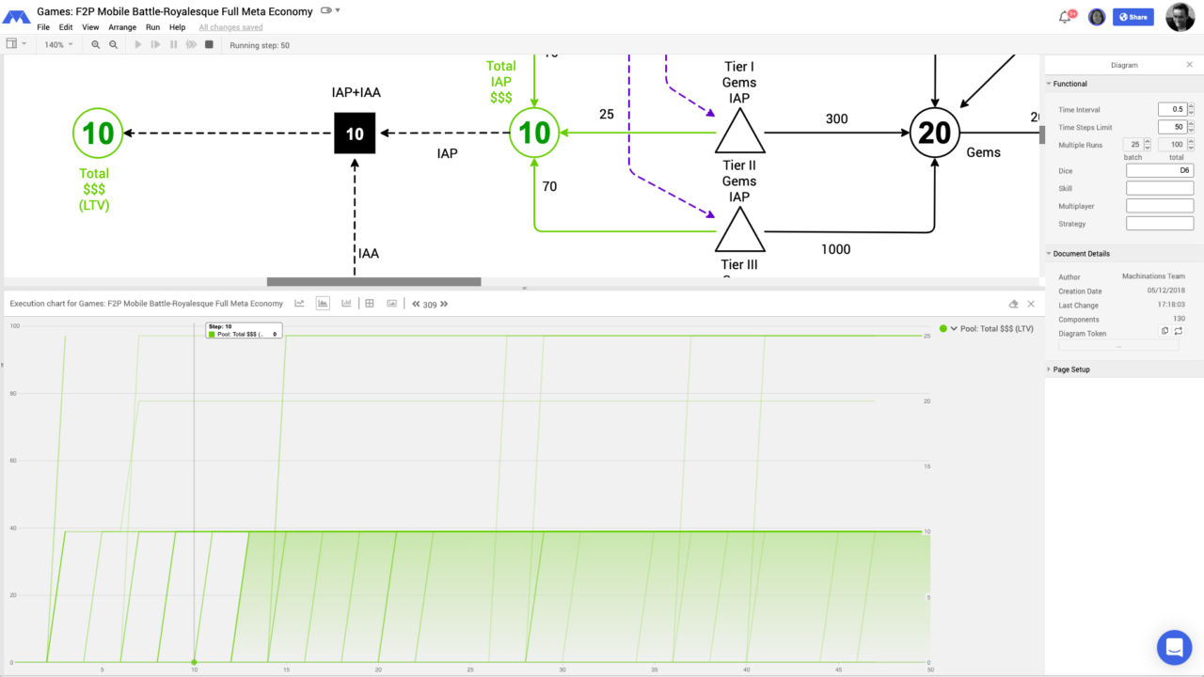Click the vertical canvas scrollbar thumb
The image size is (1204, 677).
(1041, 134)
